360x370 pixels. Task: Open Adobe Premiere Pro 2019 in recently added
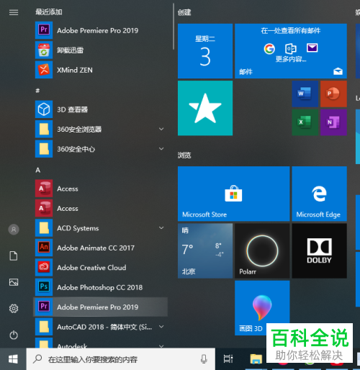[101, 30]
